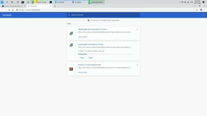Open Cortana circle icon in taskbar
This screenshot has width=207, height=116.
click(12, 2)
